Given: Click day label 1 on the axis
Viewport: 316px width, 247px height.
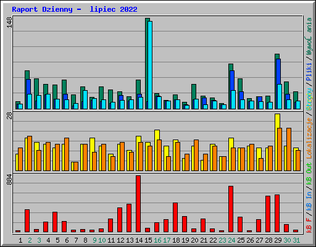Looking at the screenshot, I should click(x=20, y=240).
